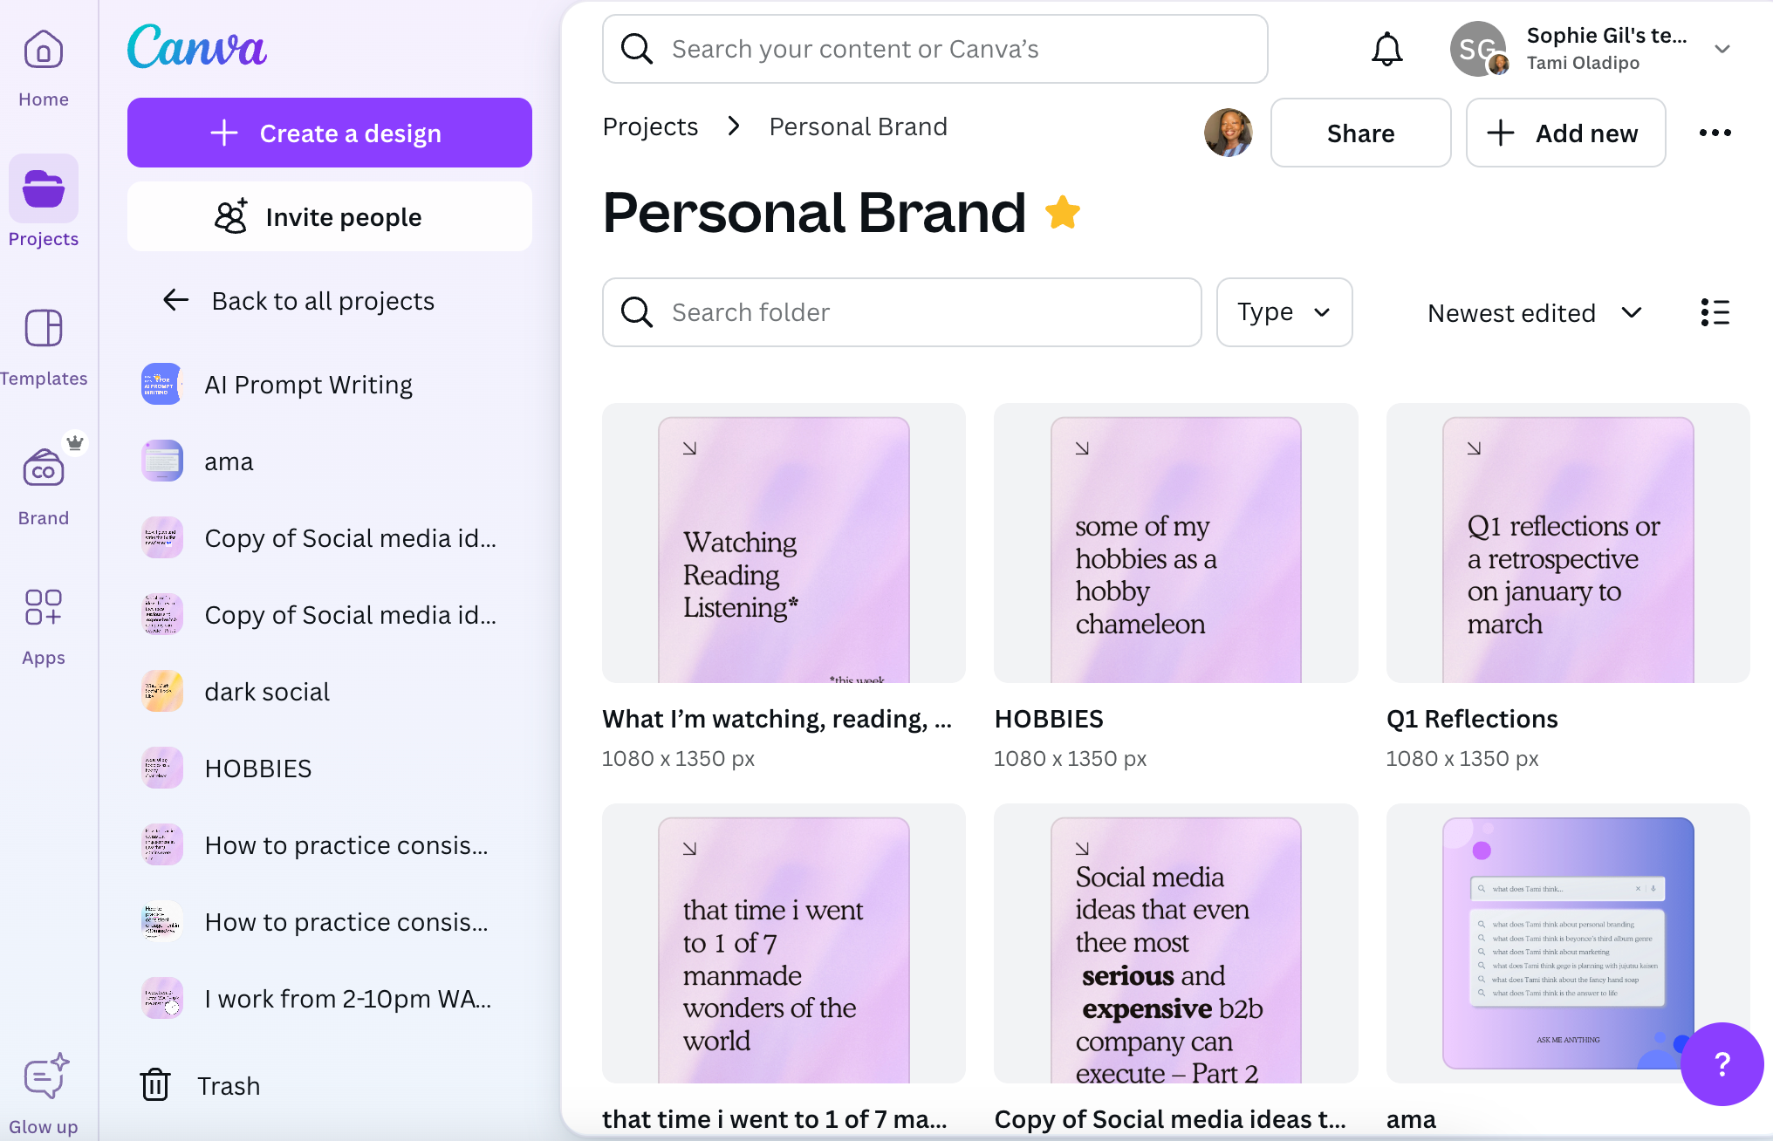This screenshot has width=1773, height=1141.
Task: Click Projects in the breadcrumb
Action: point(650,127)
